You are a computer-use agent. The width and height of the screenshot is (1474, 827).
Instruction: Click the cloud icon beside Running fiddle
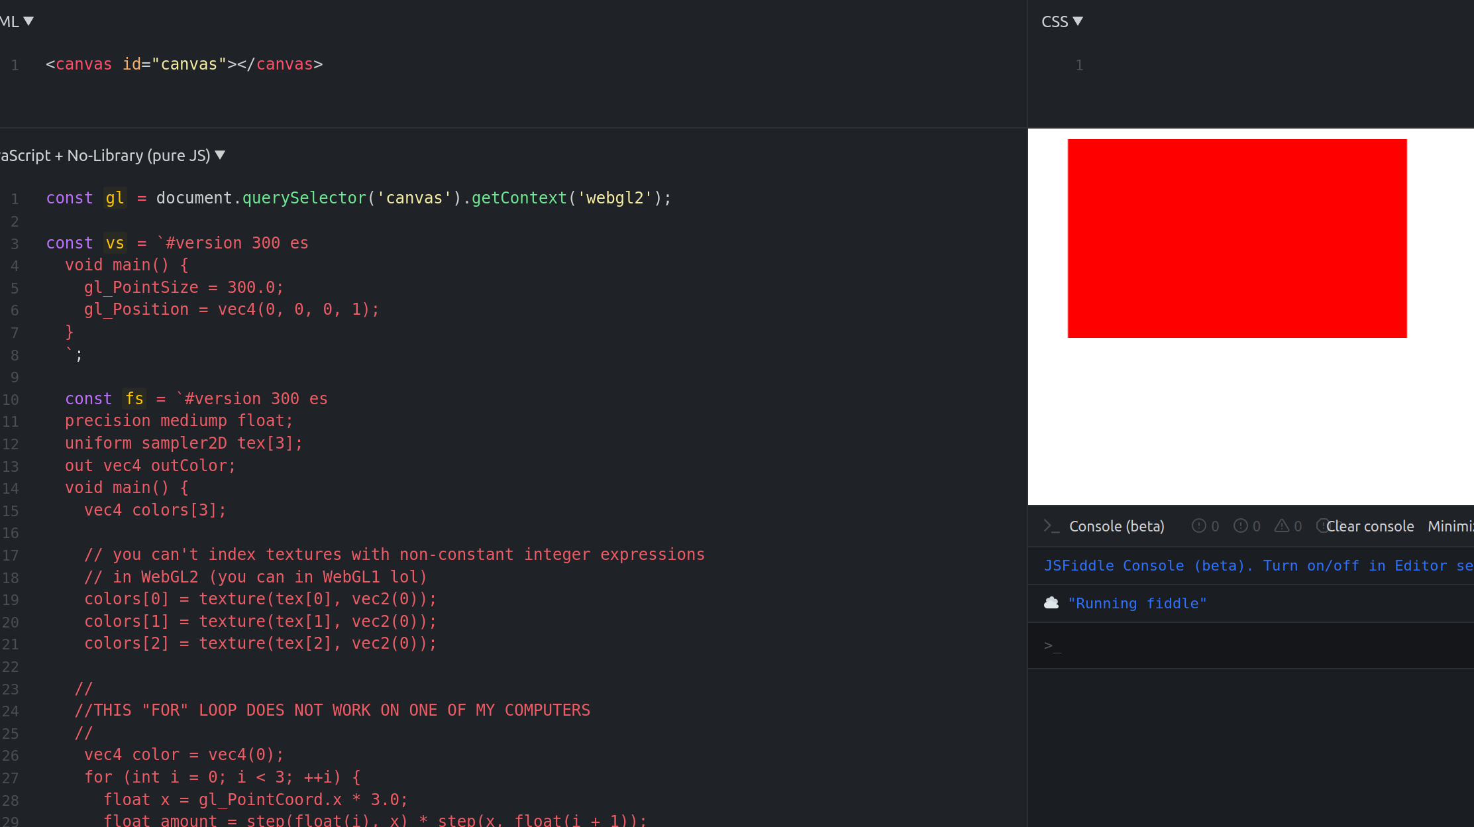[x=1052, y=603]
